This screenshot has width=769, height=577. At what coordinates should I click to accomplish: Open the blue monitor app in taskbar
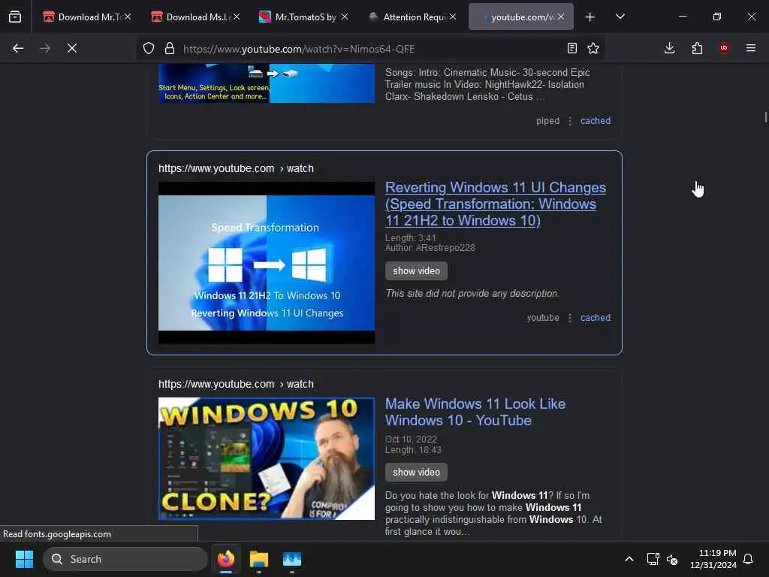point(292,559)
